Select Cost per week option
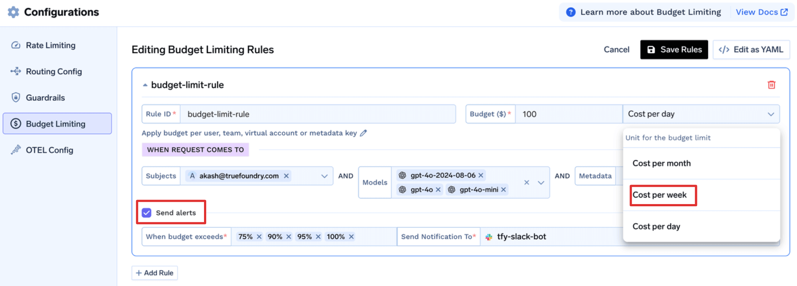 click(x=660, y=195)
